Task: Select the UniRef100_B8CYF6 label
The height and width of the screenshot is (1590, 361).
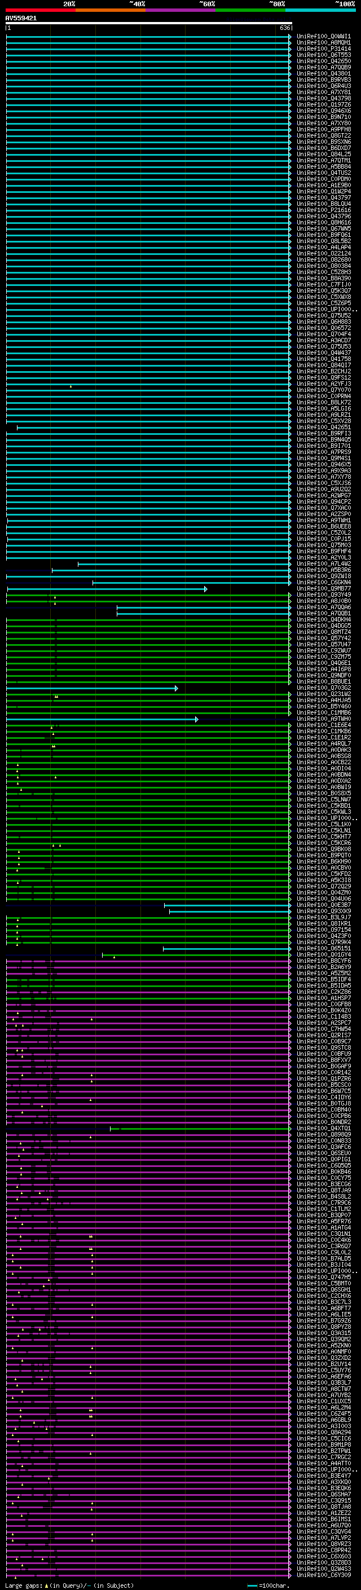Action: (324, 961)
